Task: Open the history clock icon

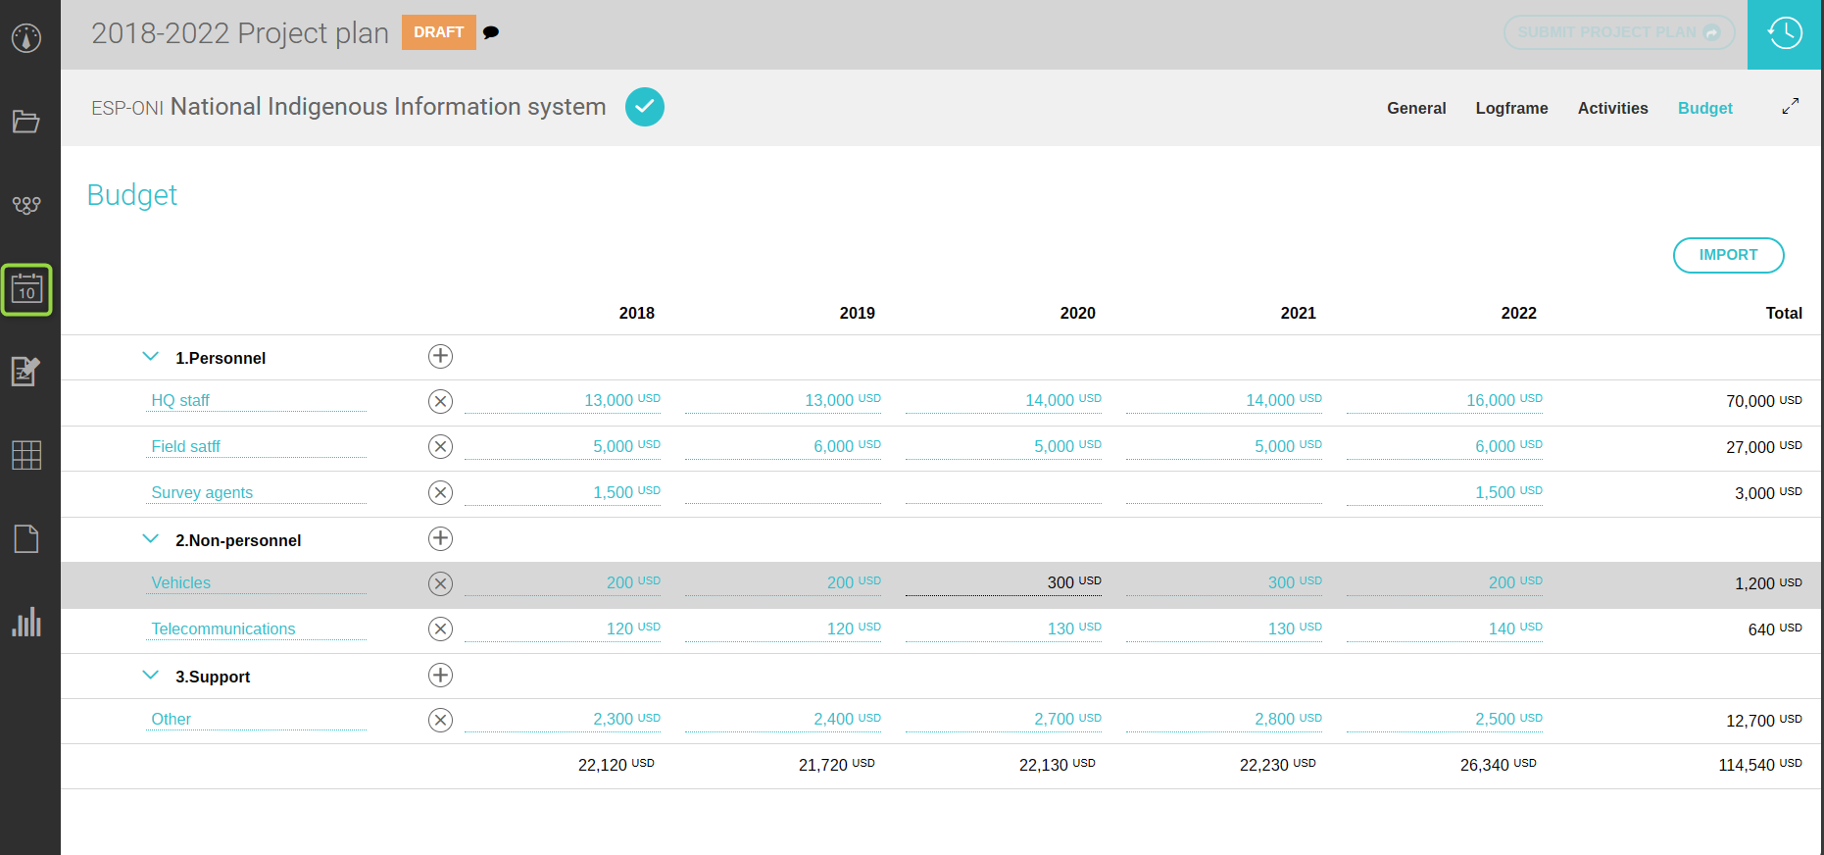Action: [1785, 34]
